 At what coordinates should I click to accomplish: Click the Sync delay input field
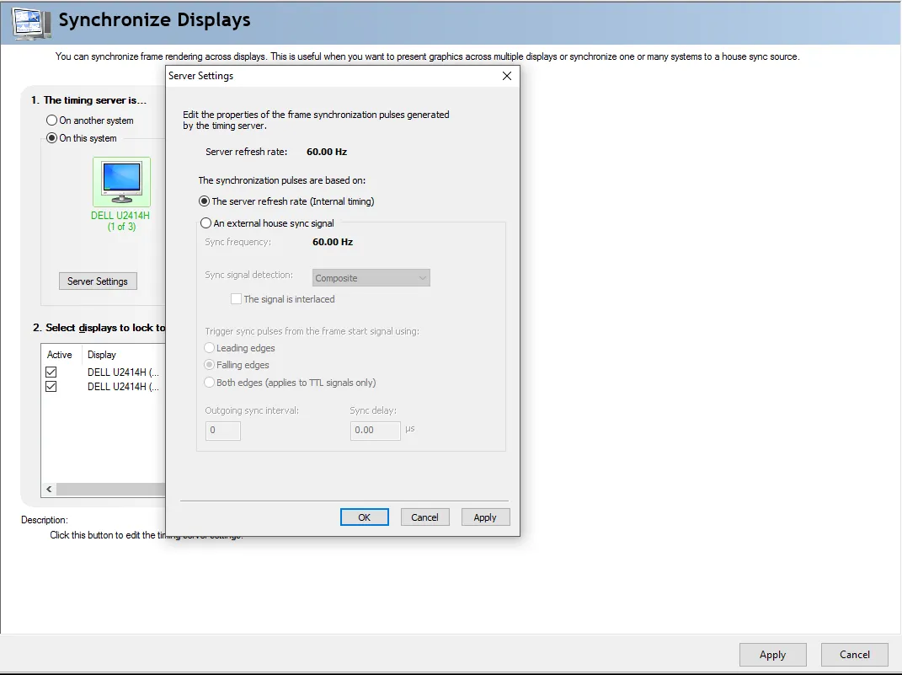[x=376, y=430]
